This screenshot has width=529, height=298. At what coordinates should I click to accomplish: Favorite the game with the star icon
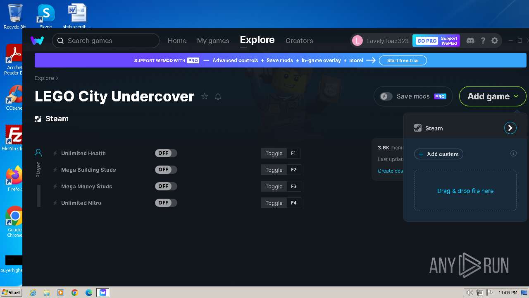click(x=205, y=96)
